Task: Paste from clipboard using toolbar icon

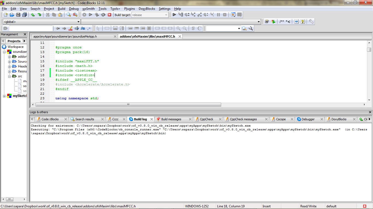Action: point(60,15)
